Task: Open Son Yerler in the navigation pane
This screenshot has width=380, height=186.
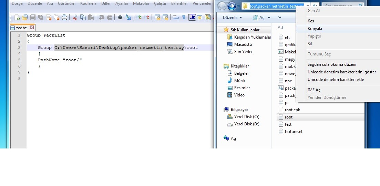Action: point(240,52)
